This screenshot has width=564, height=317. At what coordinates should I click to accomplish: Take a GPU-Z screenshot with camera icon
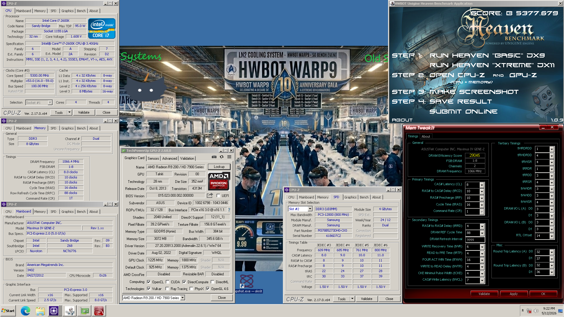point(214,157)
